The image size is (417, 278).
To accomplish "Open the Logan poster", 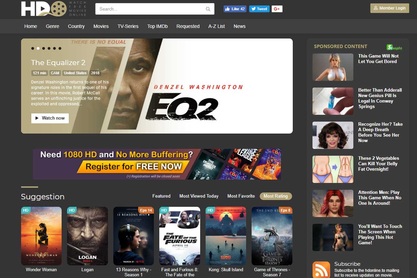I will [x=87, y=236].
